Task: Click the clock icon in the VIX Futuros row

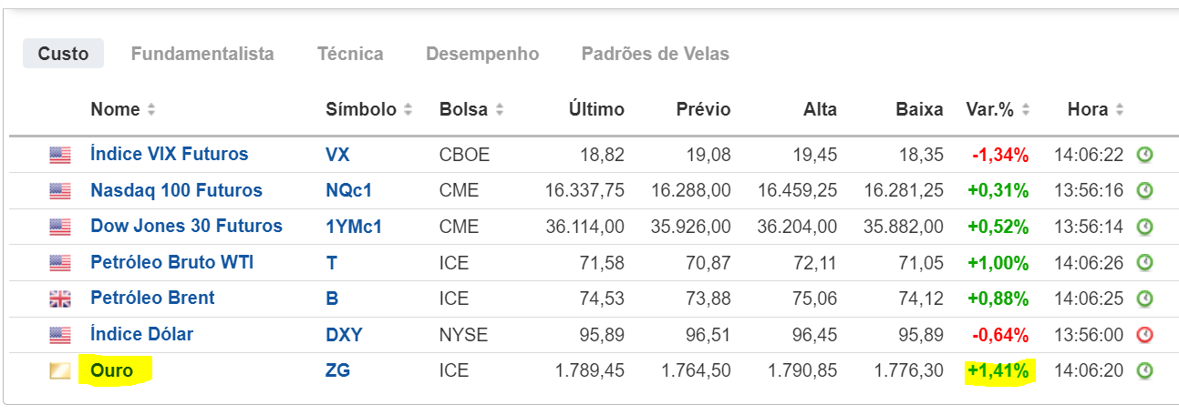Action: click(1144, 155)
